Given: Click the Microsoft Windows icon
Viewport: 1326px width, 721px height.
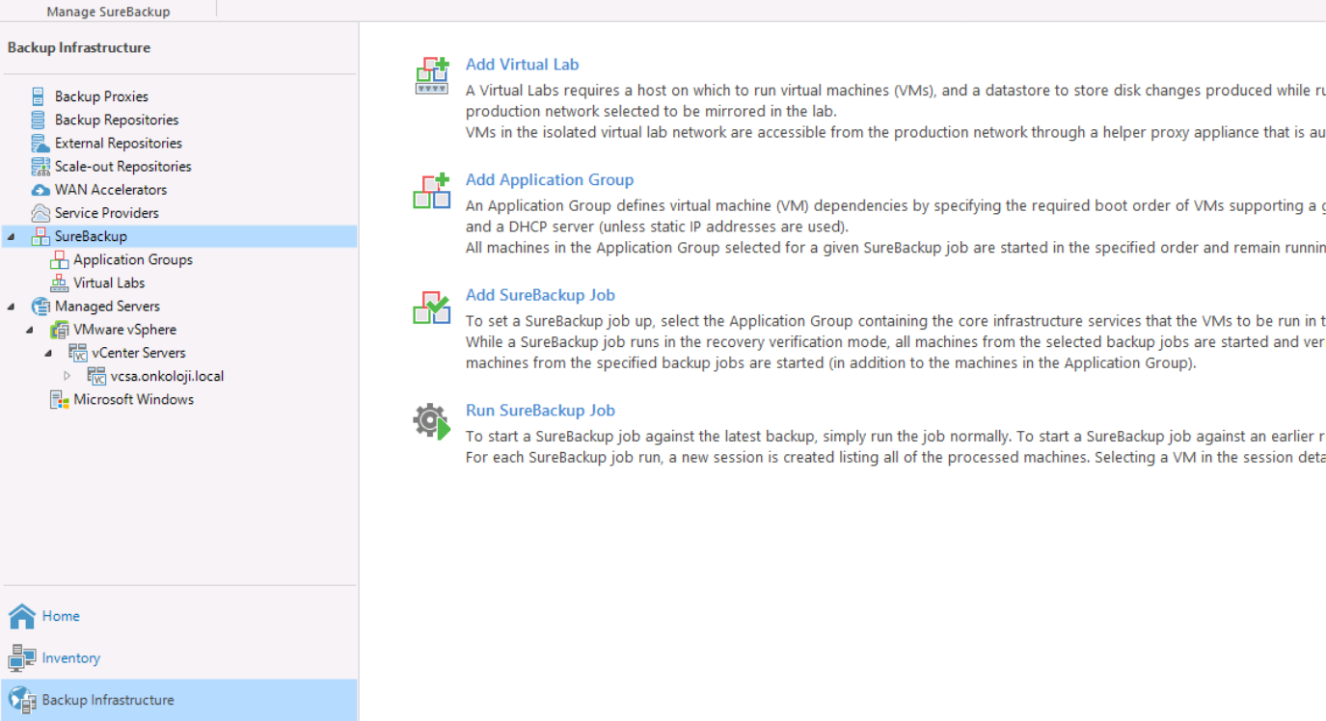Looking at the screenshot, I should 59,399.
